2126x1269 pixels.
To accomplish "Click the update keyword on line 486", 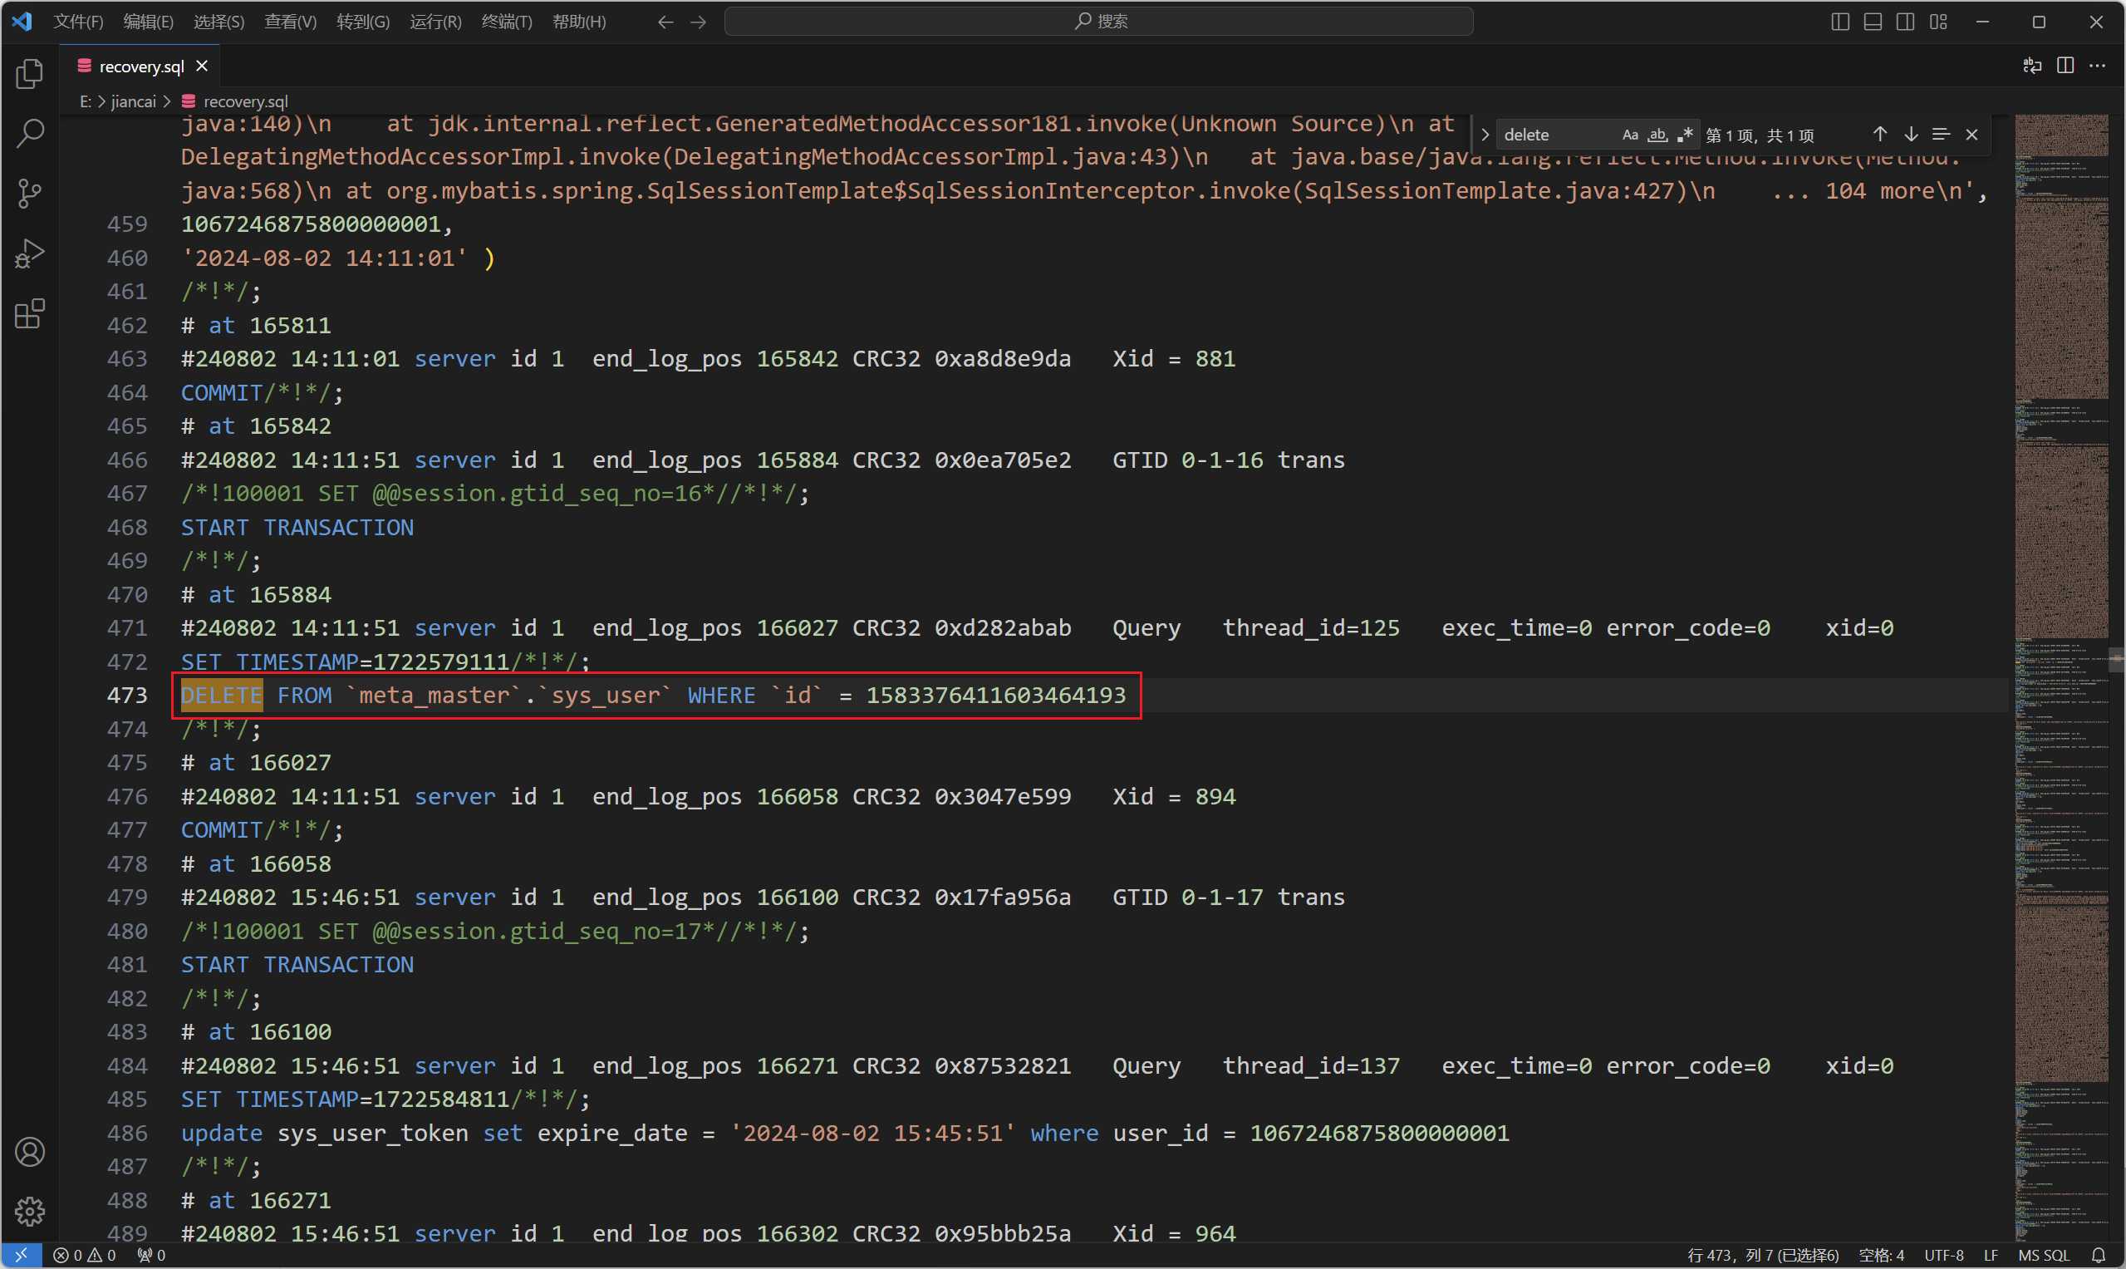I will 221,1133.
